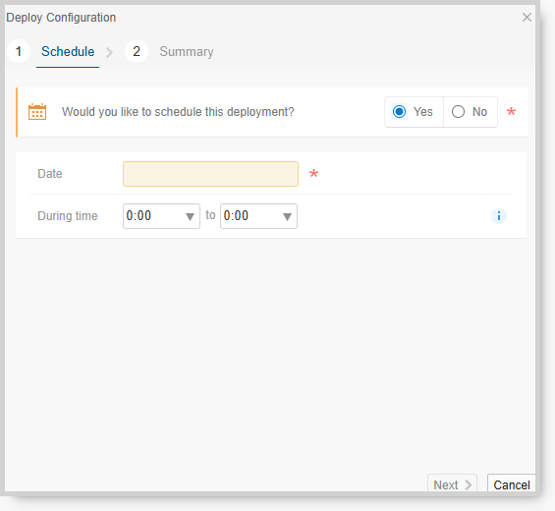Click the Cancel button
555x511 pixels.
(512, 483)
